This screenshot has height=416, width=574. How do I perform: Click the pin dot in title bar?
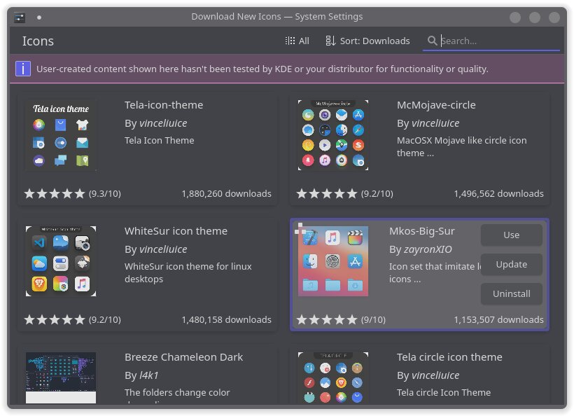click(39, 17)
